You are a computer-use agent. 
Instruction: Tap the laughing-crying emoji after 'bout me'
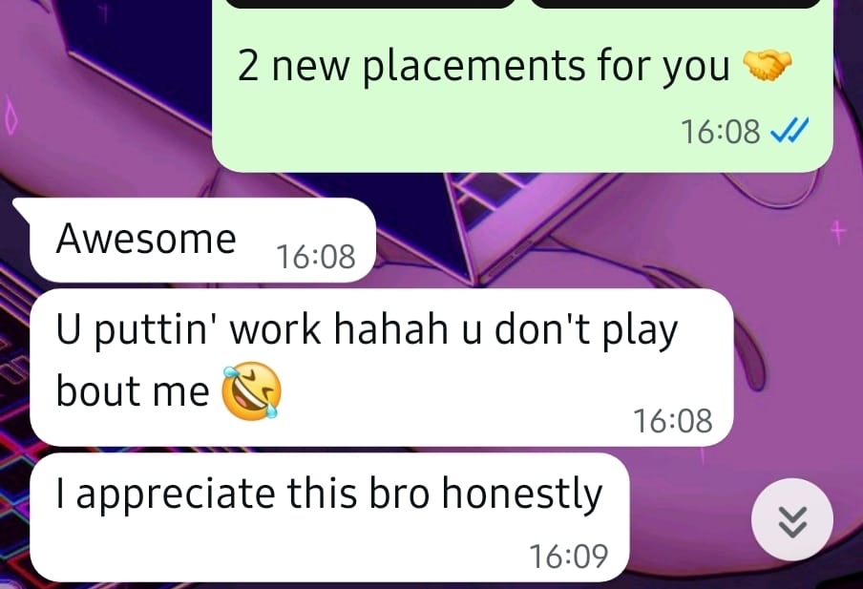(x=251, y=391)
